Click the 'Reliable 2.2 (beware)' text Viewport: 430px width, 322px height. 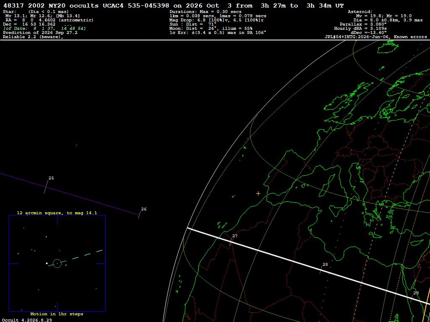[34, 37]
